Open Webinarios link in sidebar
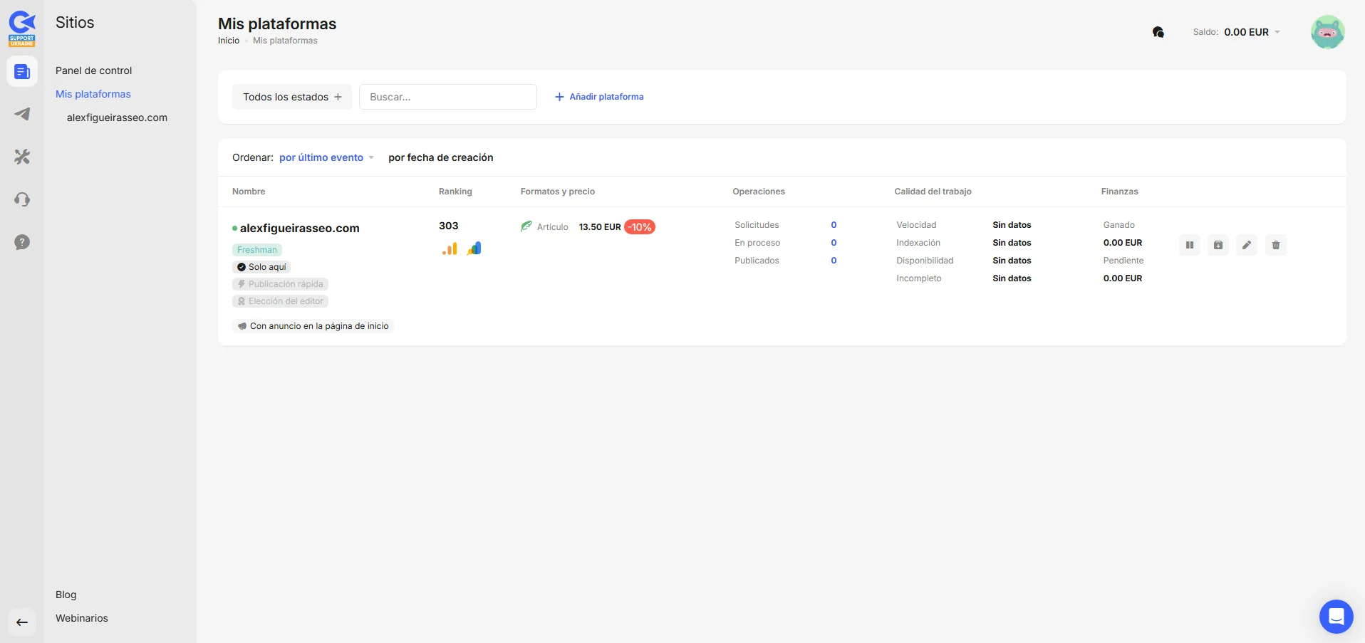This screenshot has height=643, width=1365. tap(82, 618)
